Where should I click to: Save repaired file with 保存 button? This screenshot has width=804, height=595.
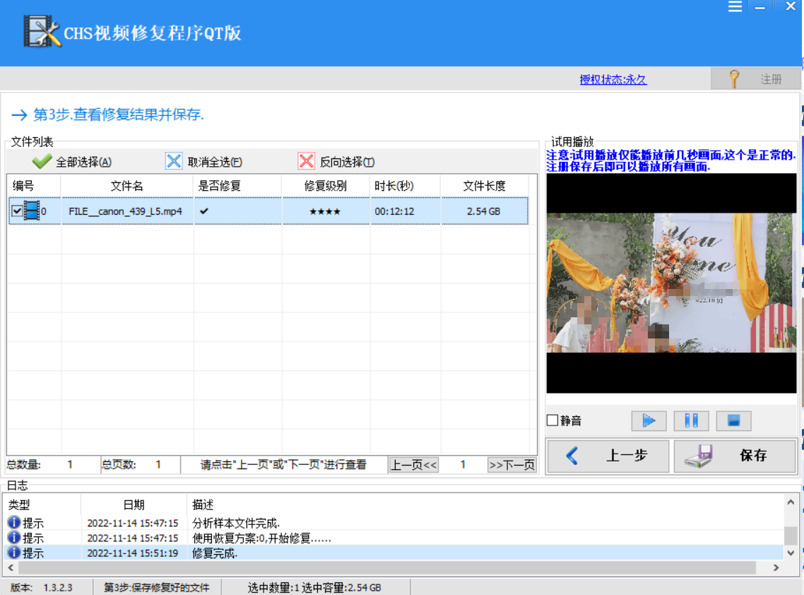pyautogui.click(x=735, y=456)
